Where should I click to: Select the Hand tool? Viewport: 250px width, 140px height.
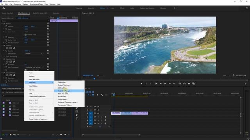point(77,115)
